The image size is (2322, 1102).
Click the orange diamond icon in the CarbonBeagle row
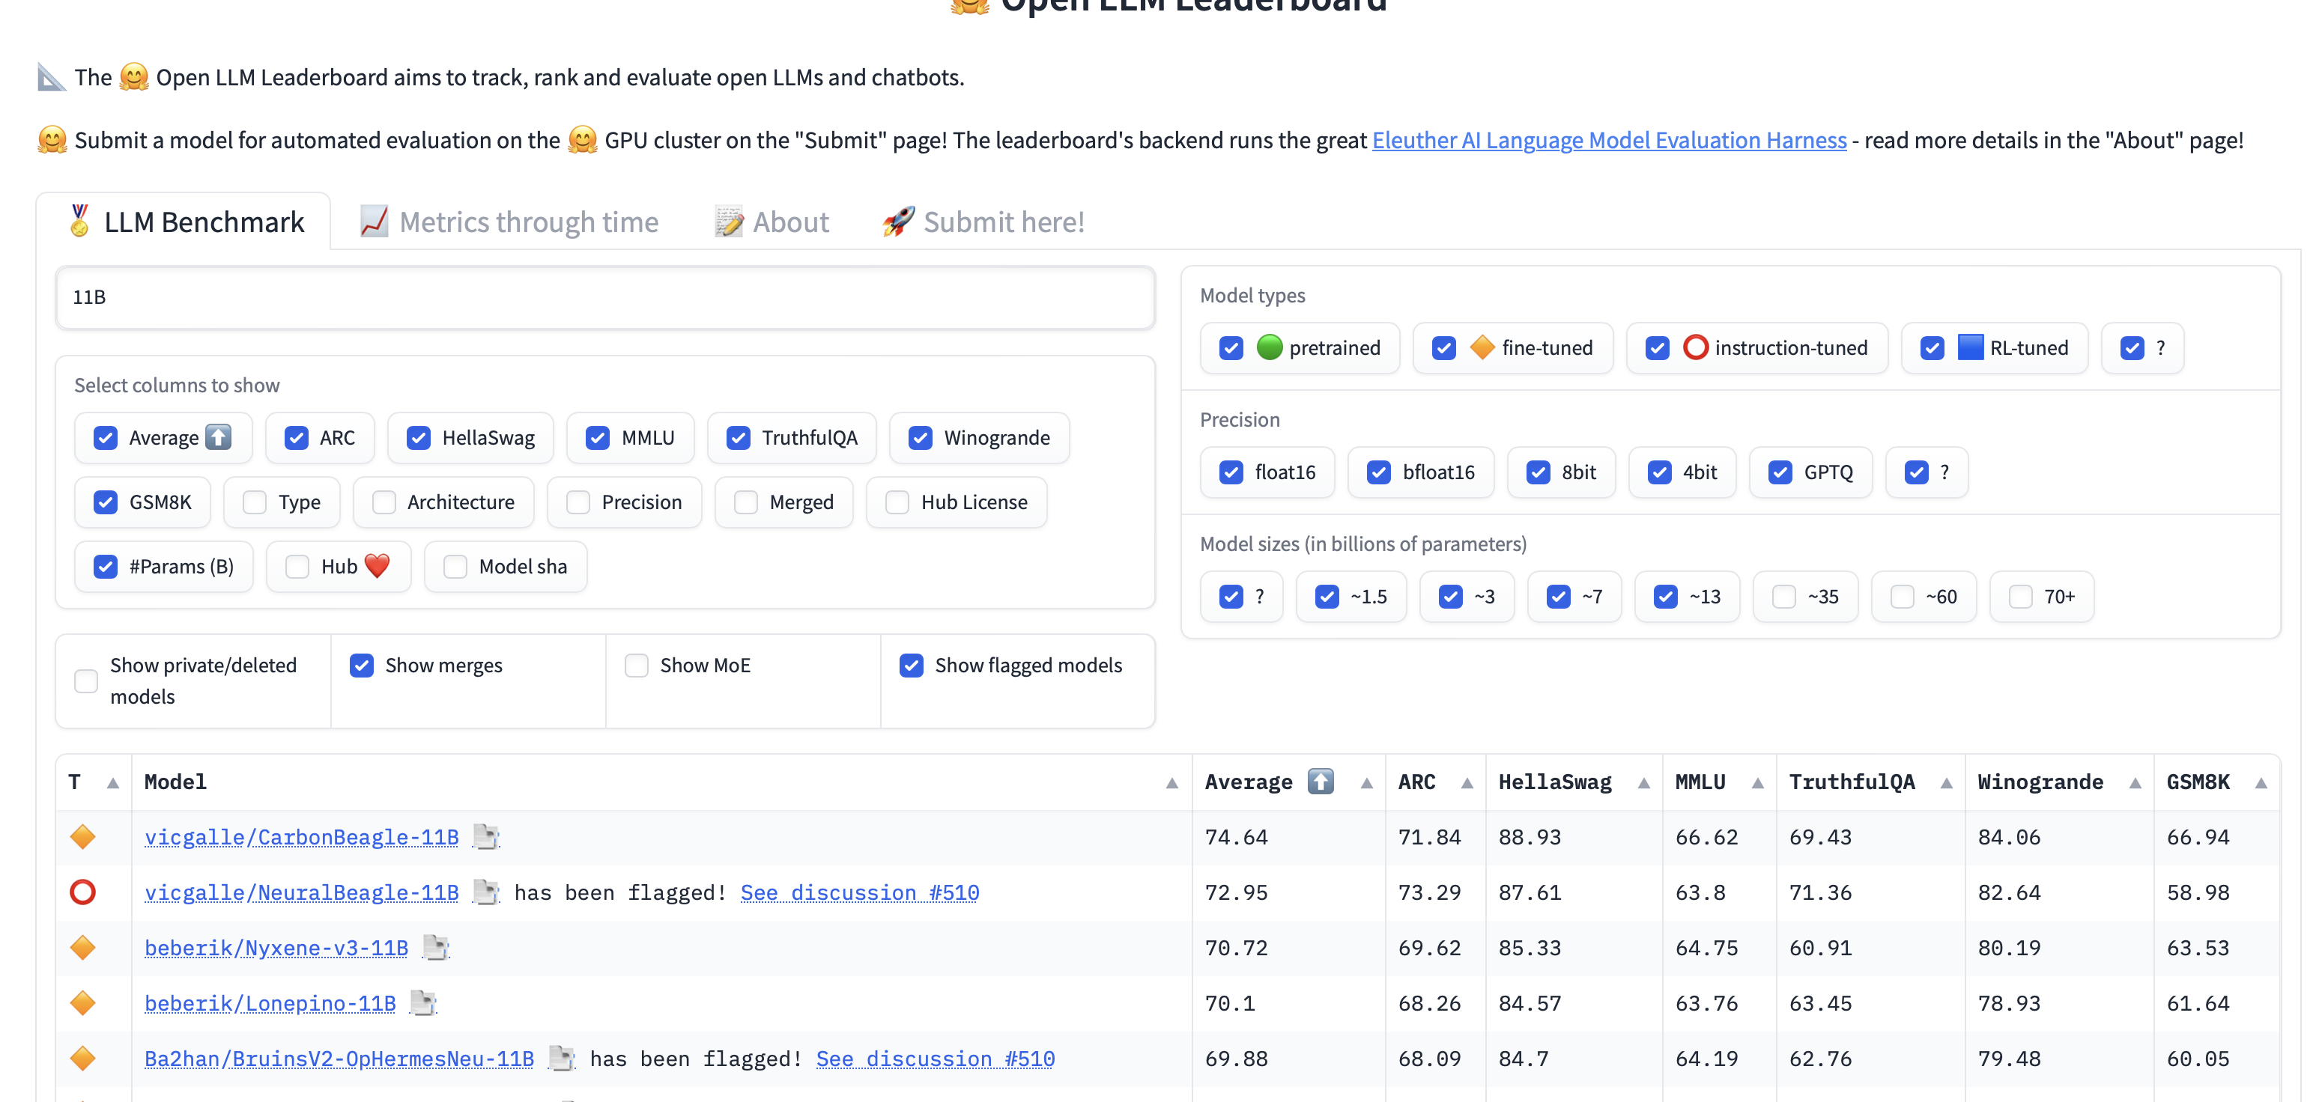click(x=83, y=837)
